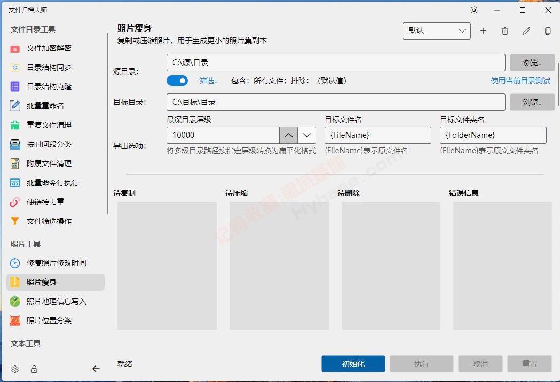Toggle the source directory filter switch

177,81
